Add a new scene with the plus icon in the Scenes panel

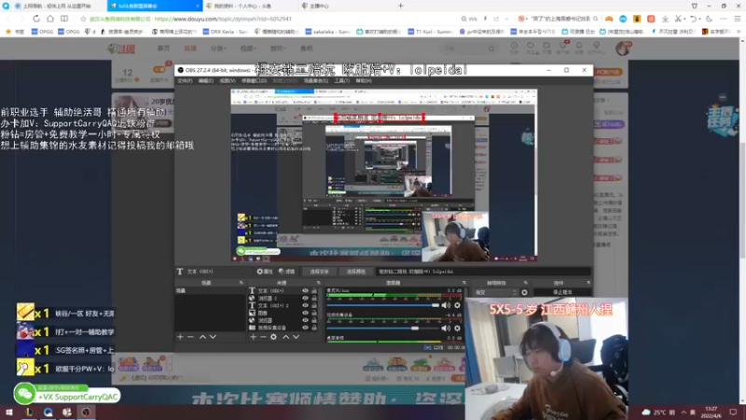[x=180, y=337]
